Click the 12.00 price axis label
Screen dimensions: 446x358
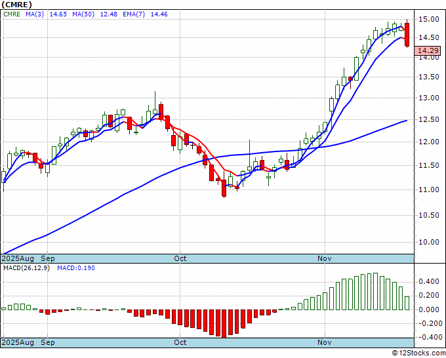coord(429,142)
